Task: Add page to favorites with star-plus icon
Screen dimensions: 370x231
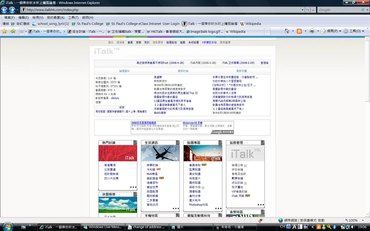Action: click(13, 31)
